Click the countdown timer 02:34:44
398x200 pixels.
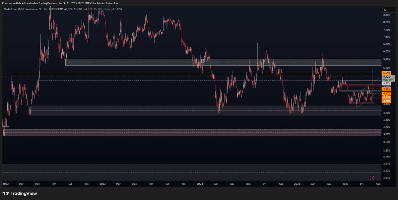point(388,80)
